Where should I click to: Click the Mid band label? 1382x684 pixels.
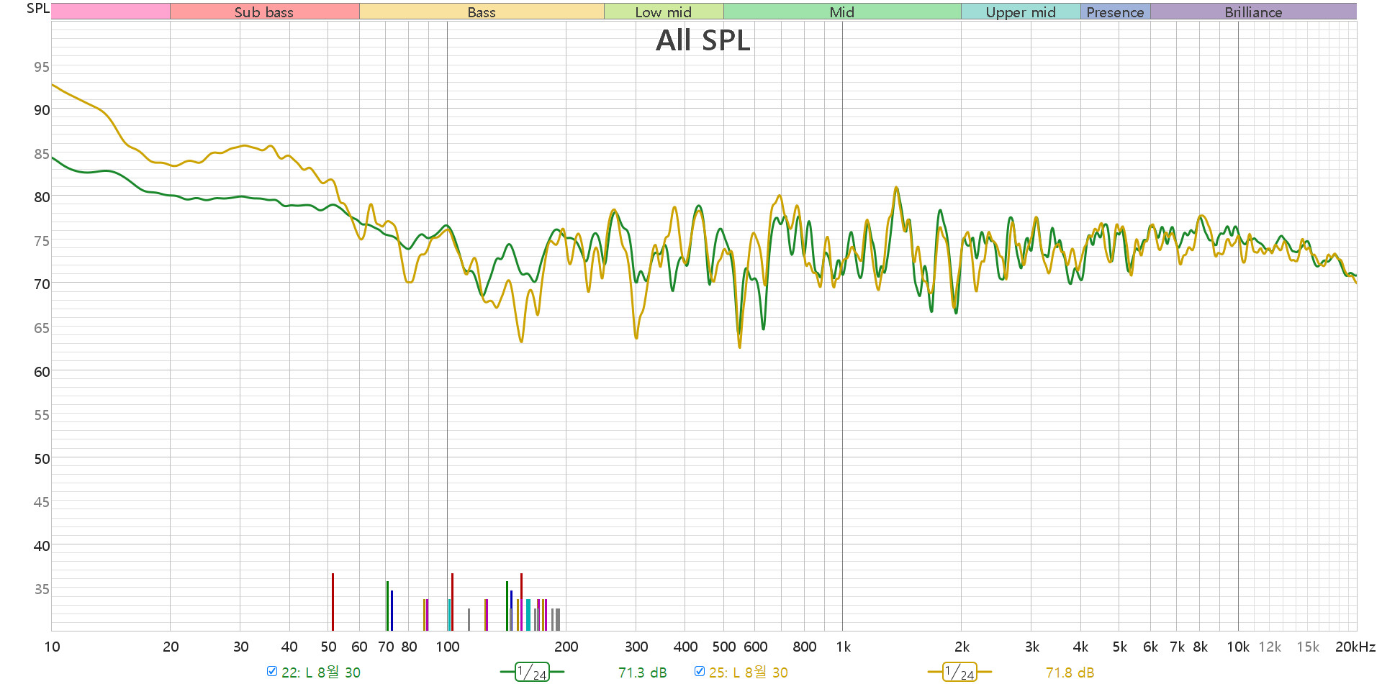point(842,12)
